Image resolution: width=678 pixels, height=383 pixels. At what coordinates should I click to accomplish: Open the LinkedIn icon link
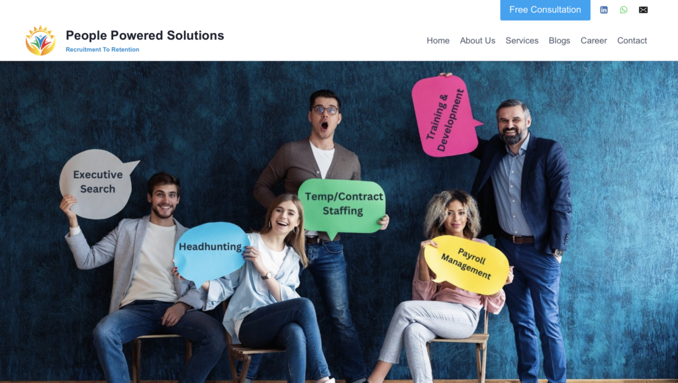point(604,10)
